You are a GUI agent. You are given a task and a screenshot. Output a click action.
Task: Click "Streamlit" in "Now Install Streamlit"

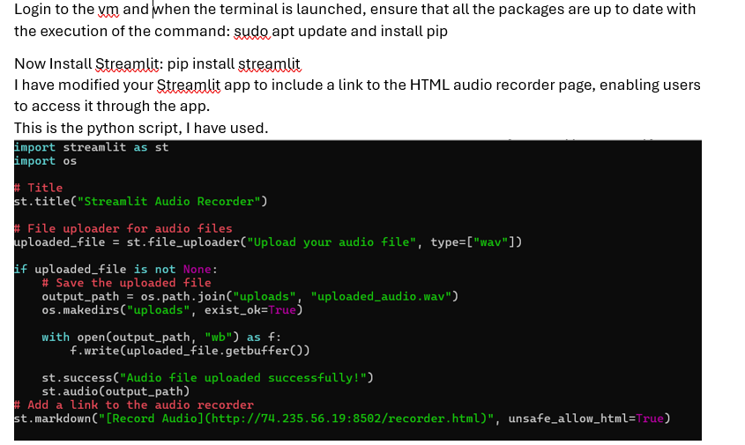[x=127, y=63]
